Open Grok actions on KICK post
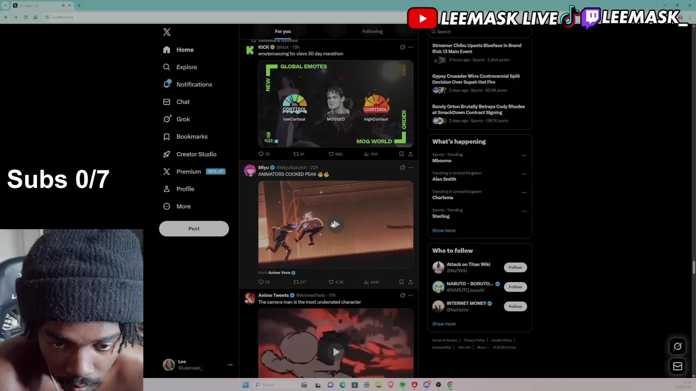The width and height of the screenshot is (696, 391). click(x=402, y=47)
